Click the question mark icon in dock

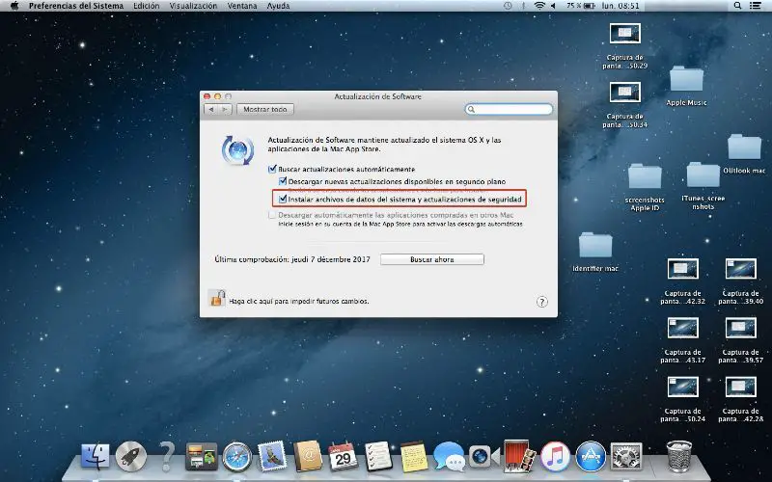tap(167, 456)
